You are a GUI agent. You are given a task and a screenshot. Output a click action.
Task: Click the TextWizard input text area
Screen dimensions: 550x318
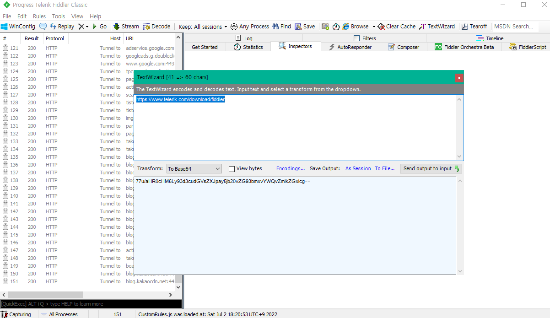(296, 127)
